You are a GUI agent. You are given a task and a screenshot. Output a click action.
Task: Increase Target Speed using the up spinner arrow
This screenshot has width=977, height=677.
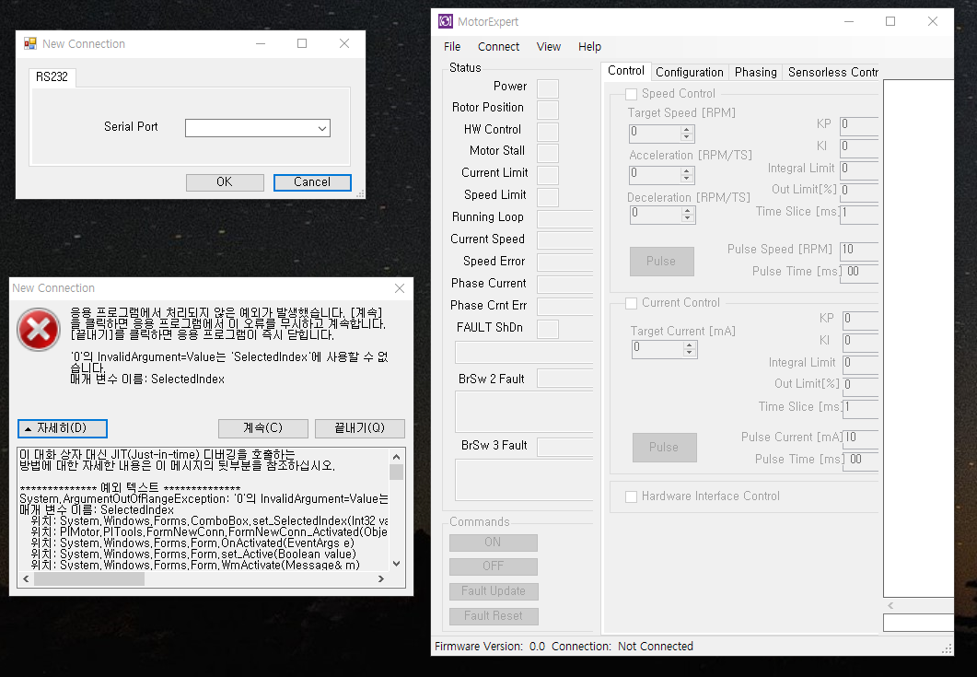[687, 129]
